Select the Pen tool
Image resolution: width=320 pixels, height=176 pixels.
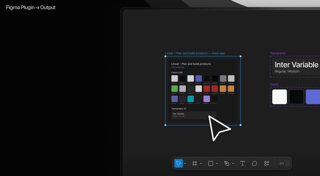click(x=227, y=164)
